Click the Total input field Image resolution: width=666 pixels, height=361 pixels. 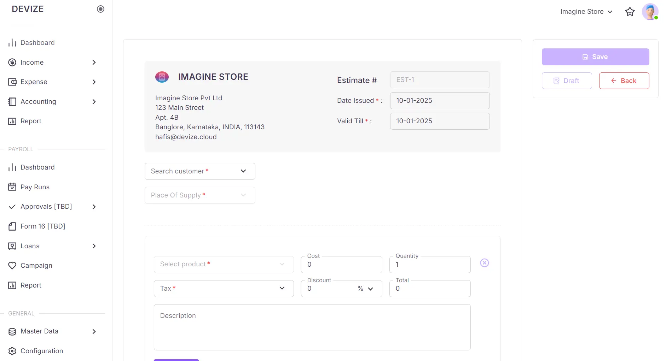click(430, 289)
